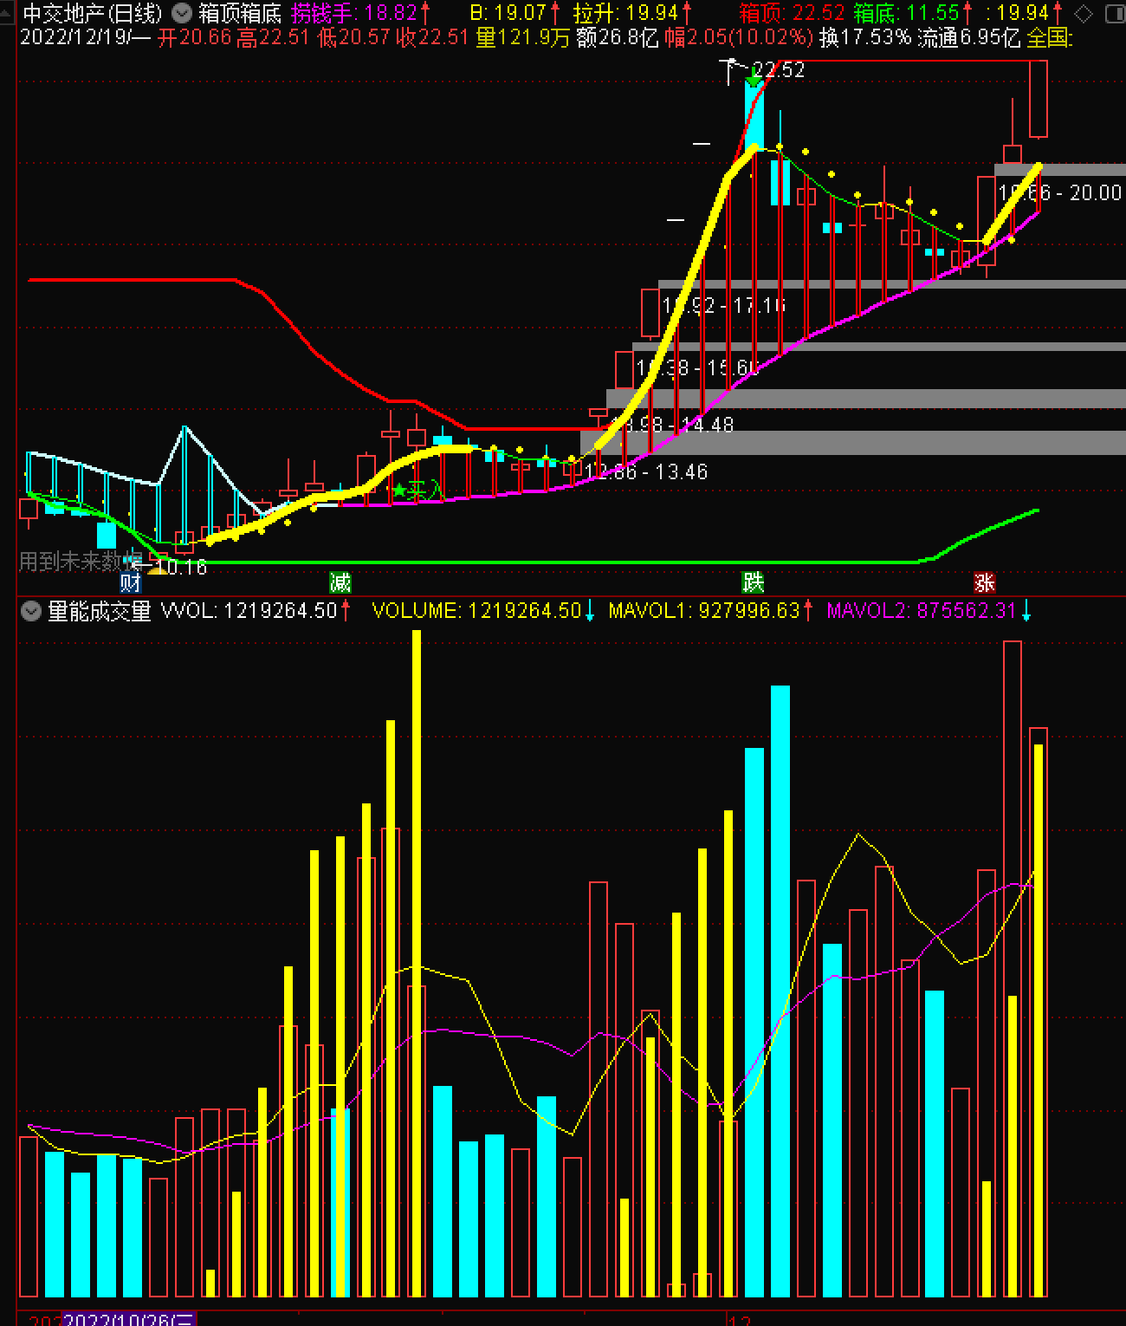This screenshot has height=1326, width=1126.
Task: Click the 10.16 low price label
Action: click(x=181, y=568)
